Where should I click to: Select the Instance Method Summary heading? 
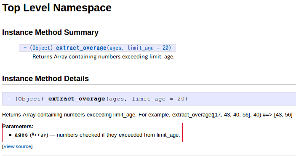50,32
